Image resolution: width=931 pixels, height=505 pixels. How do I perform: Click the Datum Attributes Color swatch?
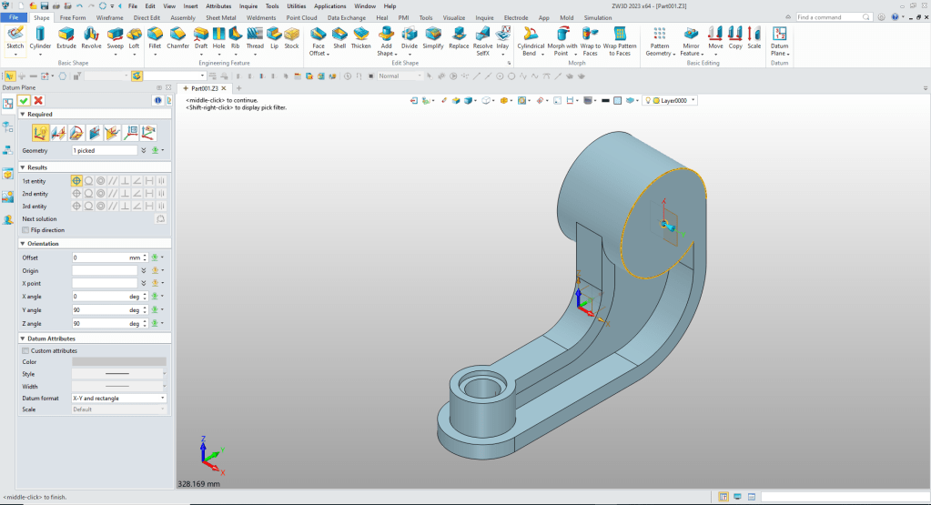click(x=118, y=362)
